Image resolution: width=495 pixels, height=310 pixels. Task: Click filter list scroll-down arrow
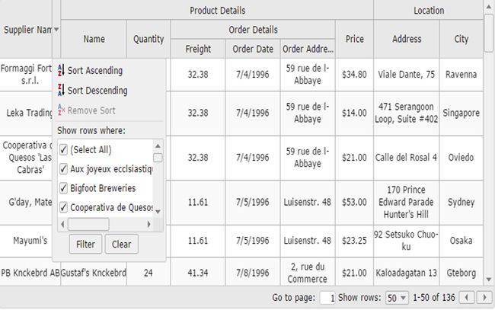(158, 212)
